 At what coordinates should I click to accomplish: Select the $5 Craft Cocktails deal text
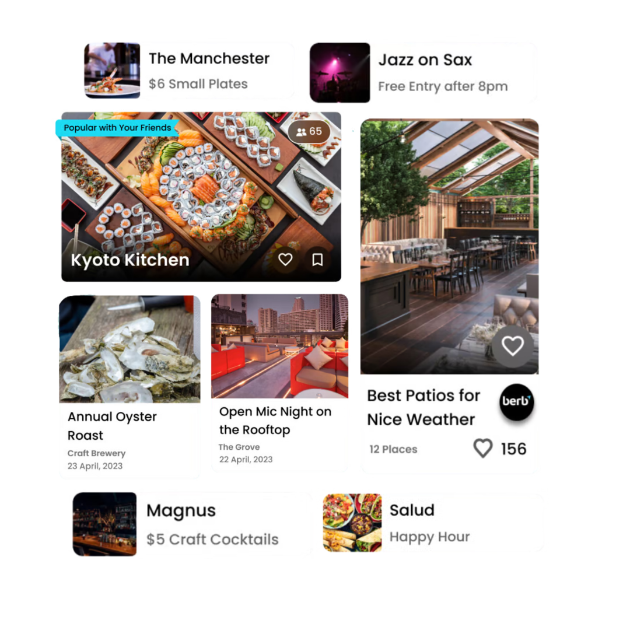point(212,539)
